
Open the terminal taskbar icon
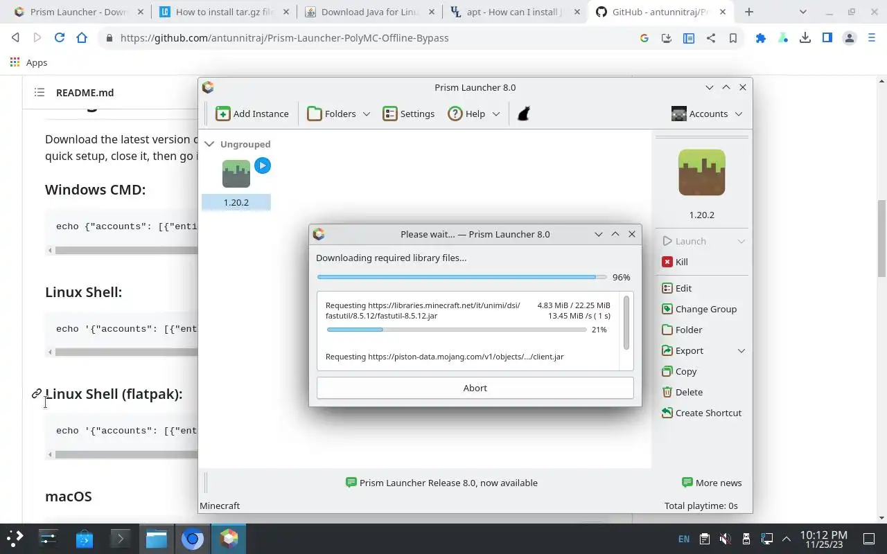121,538
